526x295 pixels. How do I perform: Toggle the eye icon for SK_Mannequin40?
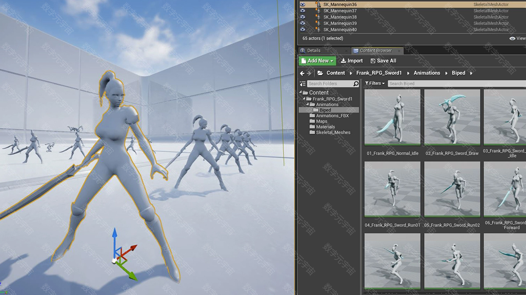302,29
